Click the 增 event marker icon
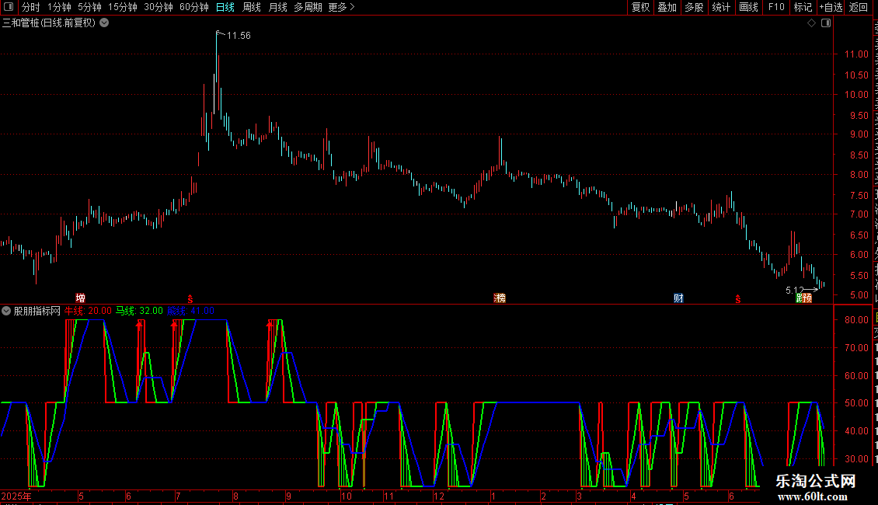 click(81, 298)
